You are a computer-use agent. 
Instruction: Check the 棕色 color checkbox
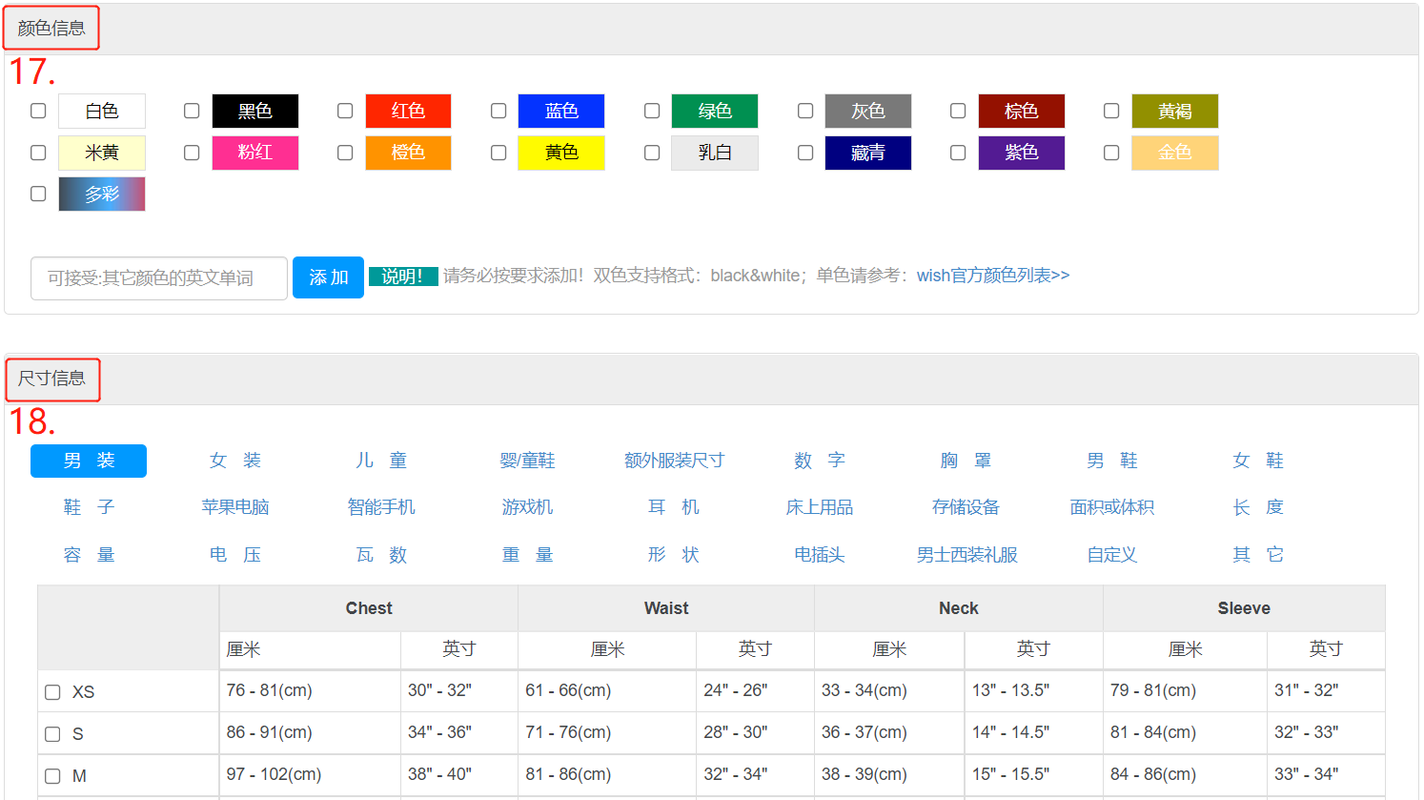[958, 111]
